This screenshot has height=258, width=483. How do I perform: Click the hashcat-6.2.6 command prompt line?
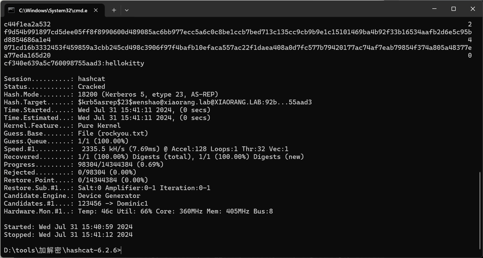pos(62,250)
